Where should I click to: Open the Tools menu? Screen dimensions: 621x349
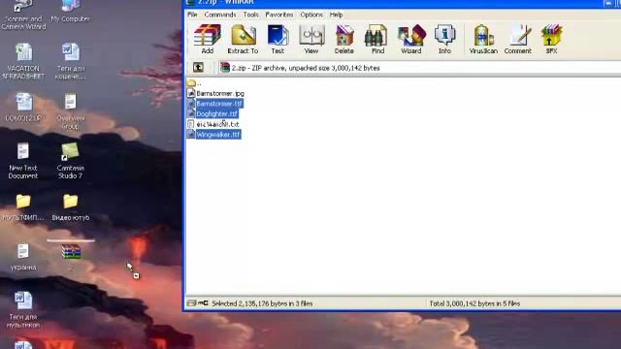(250, 15)
